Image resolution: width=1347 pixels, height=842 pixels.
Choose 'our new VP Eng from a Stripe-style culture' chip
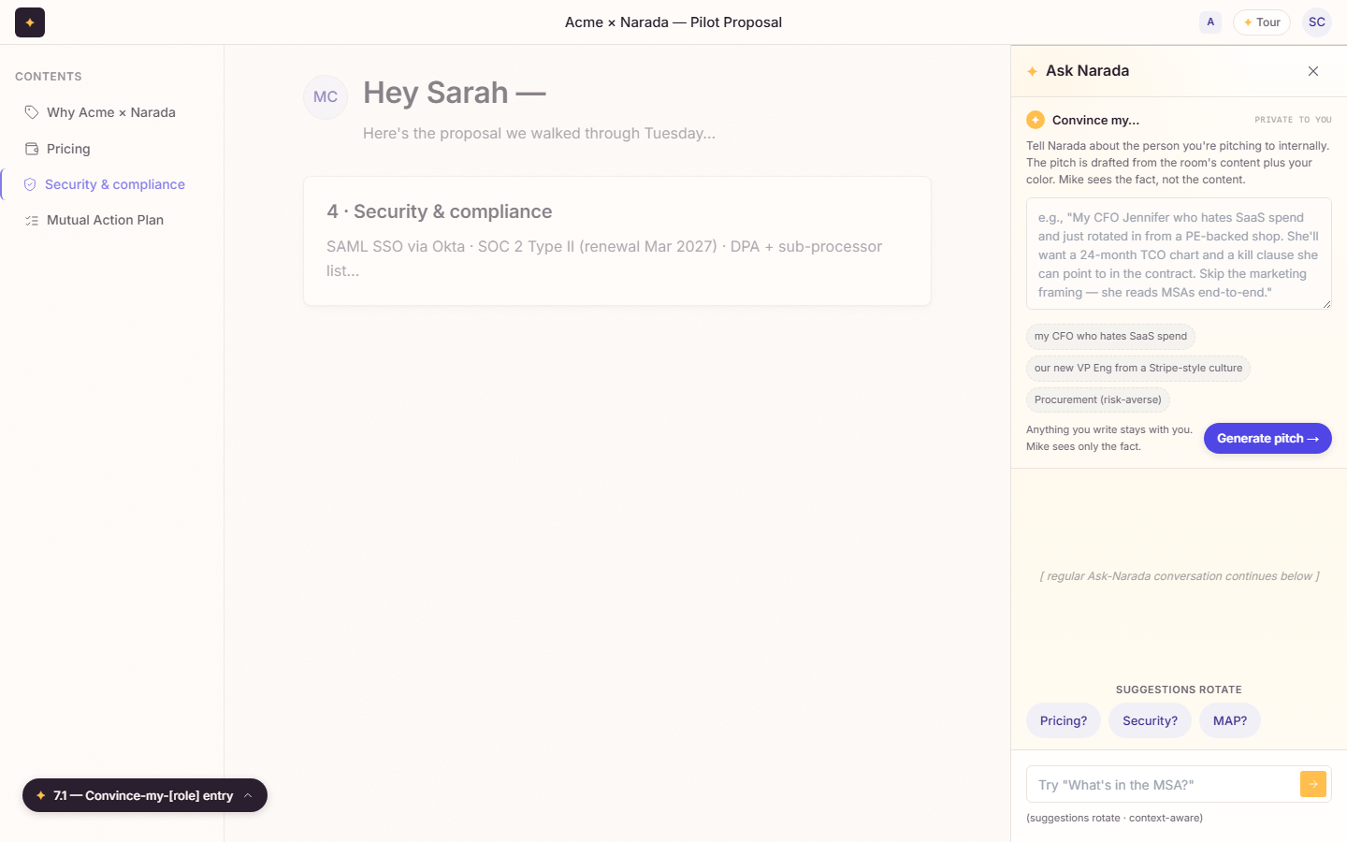point(1138,368)
